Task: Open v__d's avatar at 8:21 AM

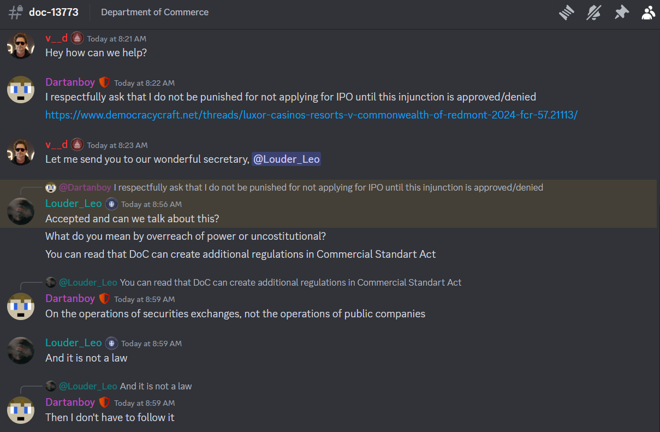Action: (21, 45)
